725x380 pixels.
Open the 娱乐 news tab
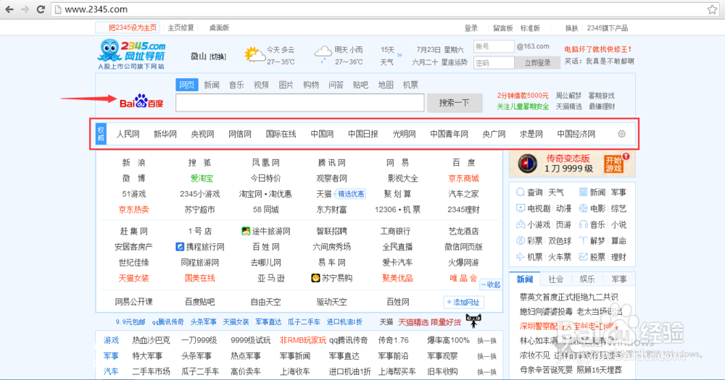(587, 279)
